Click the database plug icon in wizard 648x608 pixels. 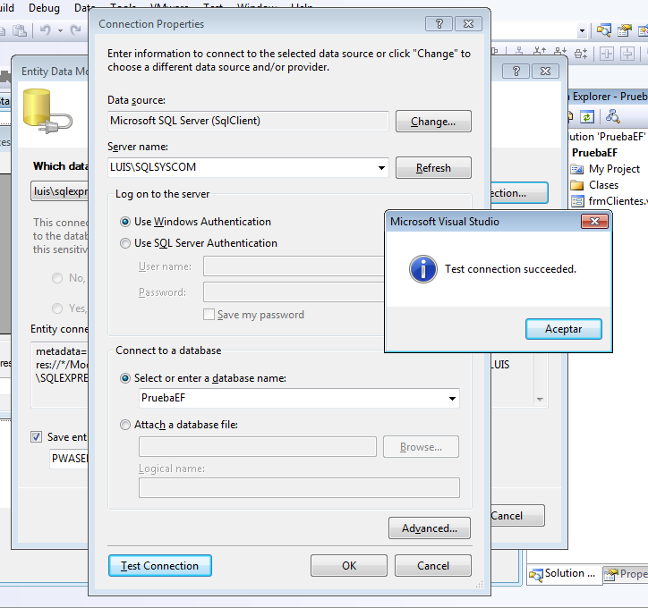tap(47, 112)
